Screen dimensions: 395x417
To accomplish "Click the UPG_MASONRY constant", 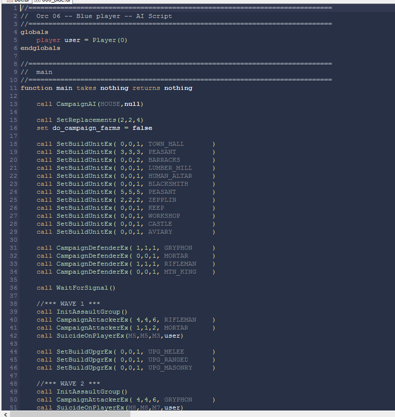I will pyautogui.click(x=170, y=368).
